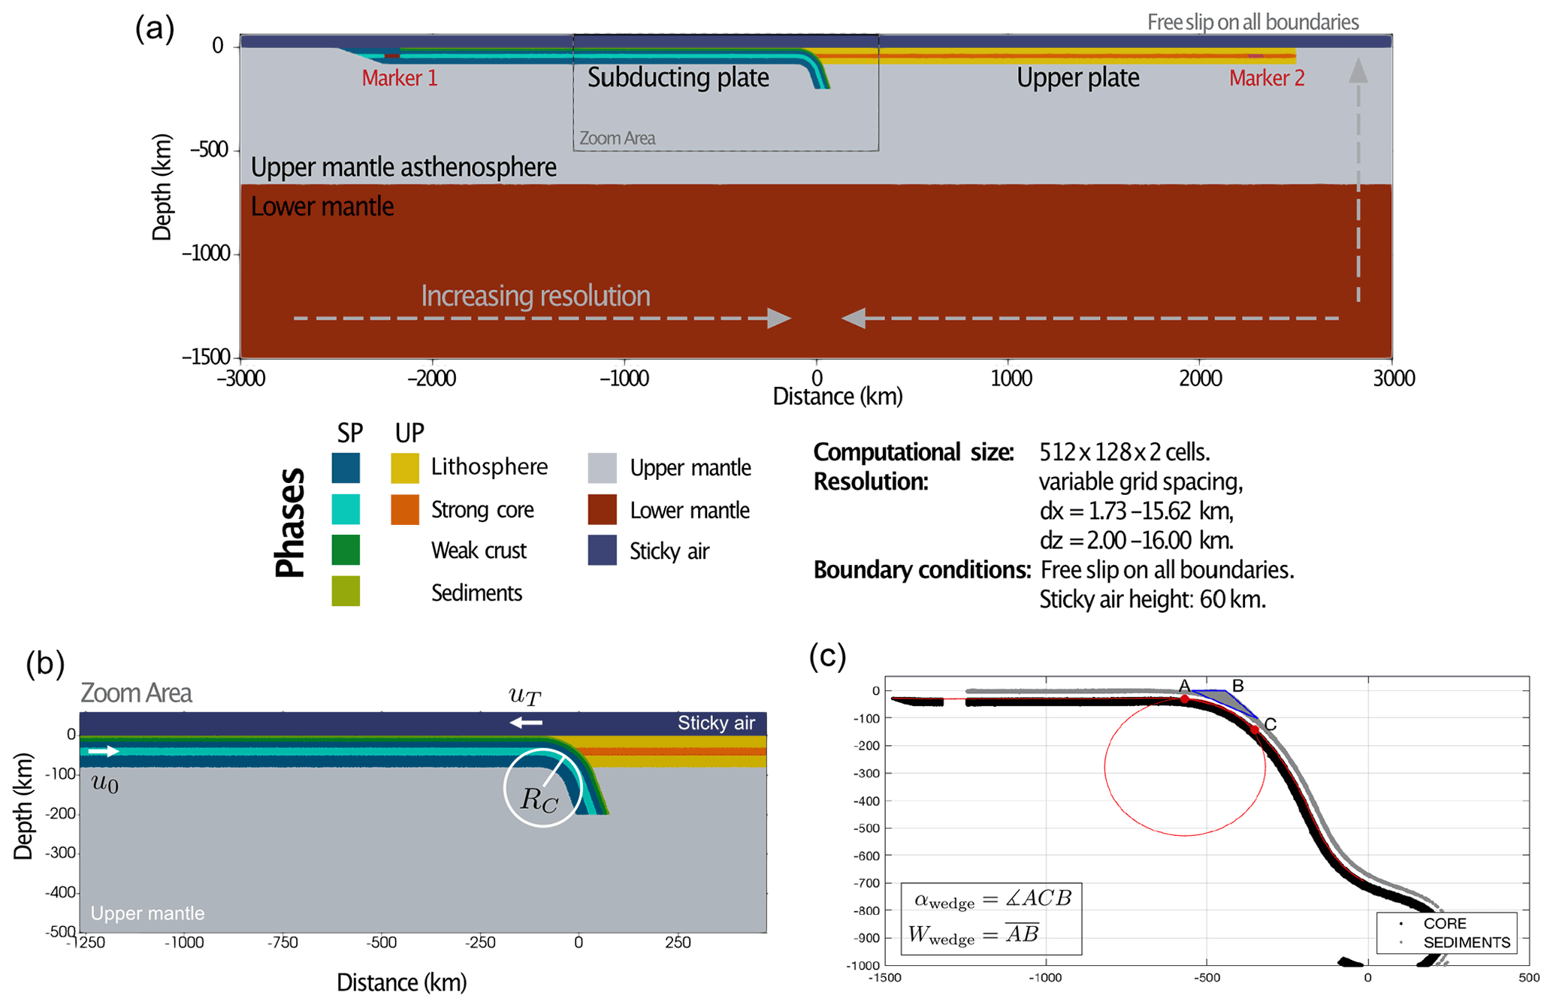Click the Zoom Area label in panel a
This screenshot has width=1553, height=1008.
coord(617,138)
